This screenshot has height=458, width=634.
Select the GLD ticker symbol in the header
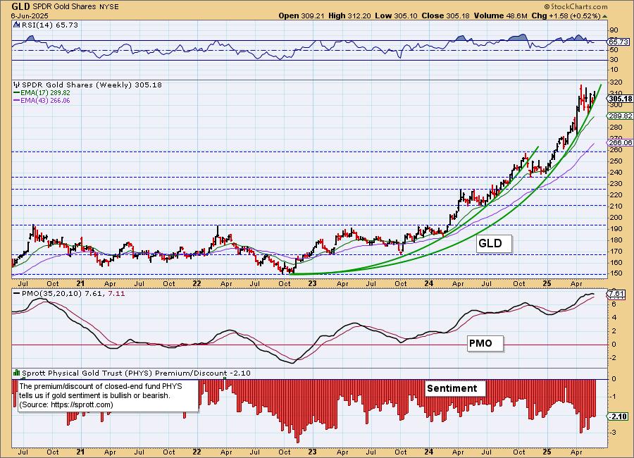pyautogui.click(x=20, y=6)
